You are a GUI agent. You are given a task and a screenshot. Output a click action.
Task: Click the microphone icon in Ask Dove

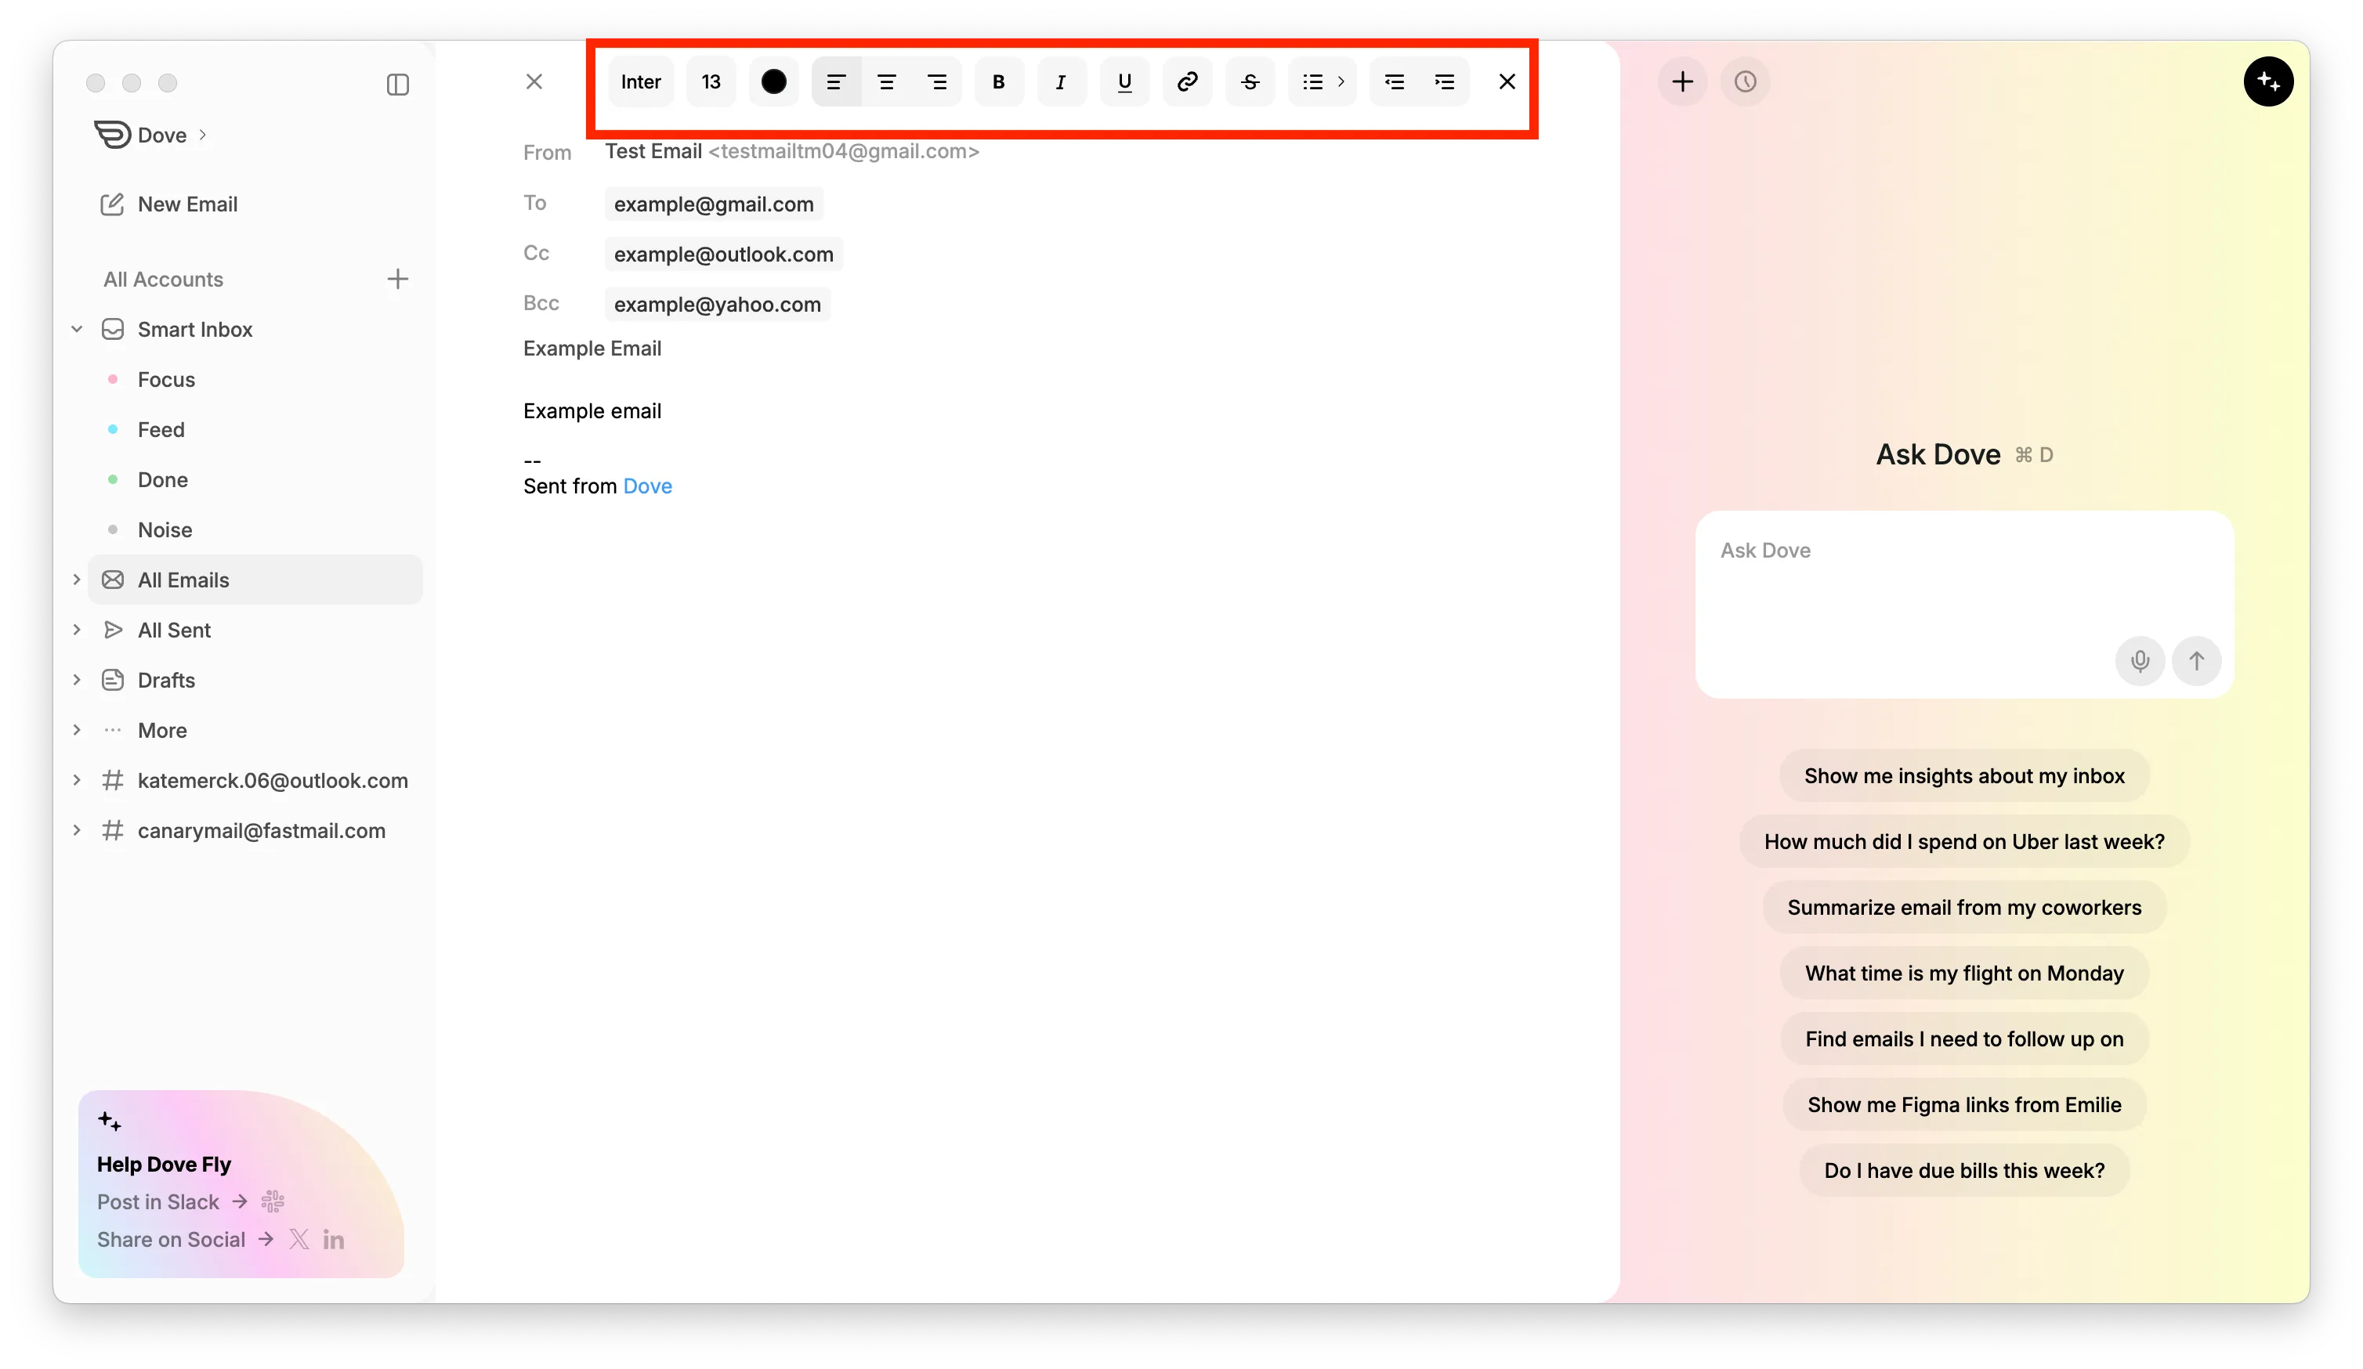2140,660
